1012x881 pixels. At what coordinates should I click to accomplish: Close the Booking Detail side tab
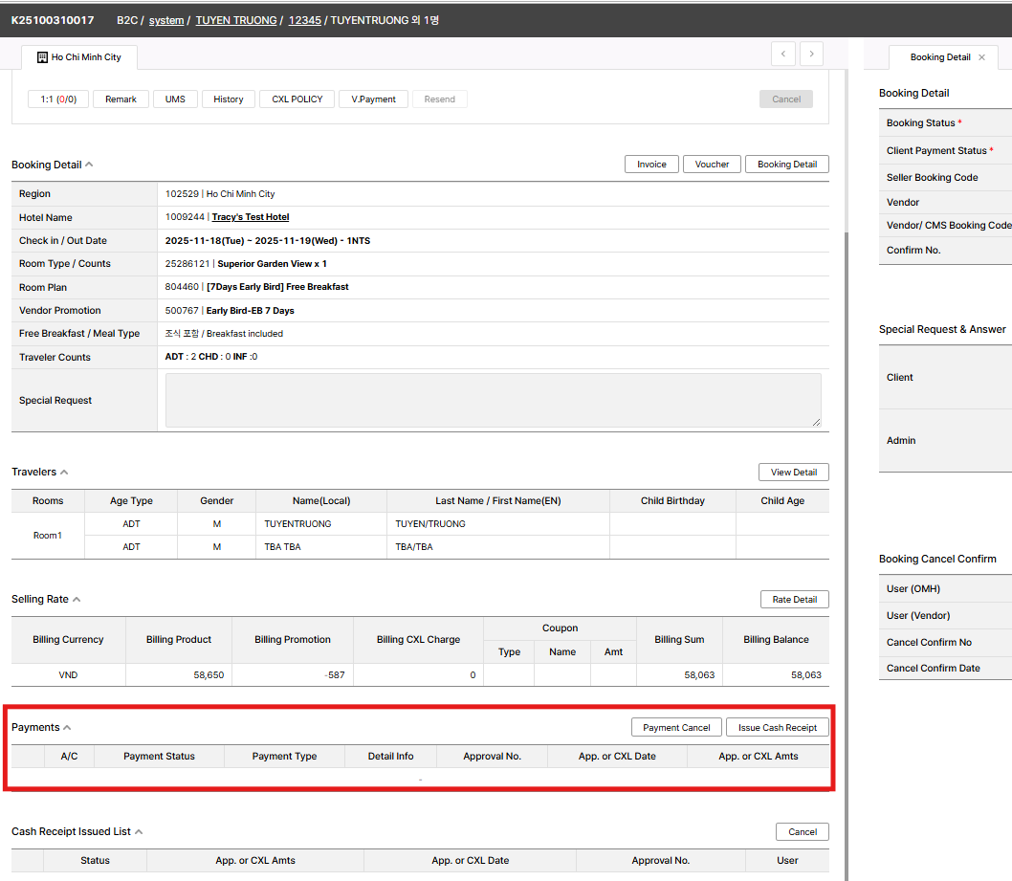click(x=981, y=57)
